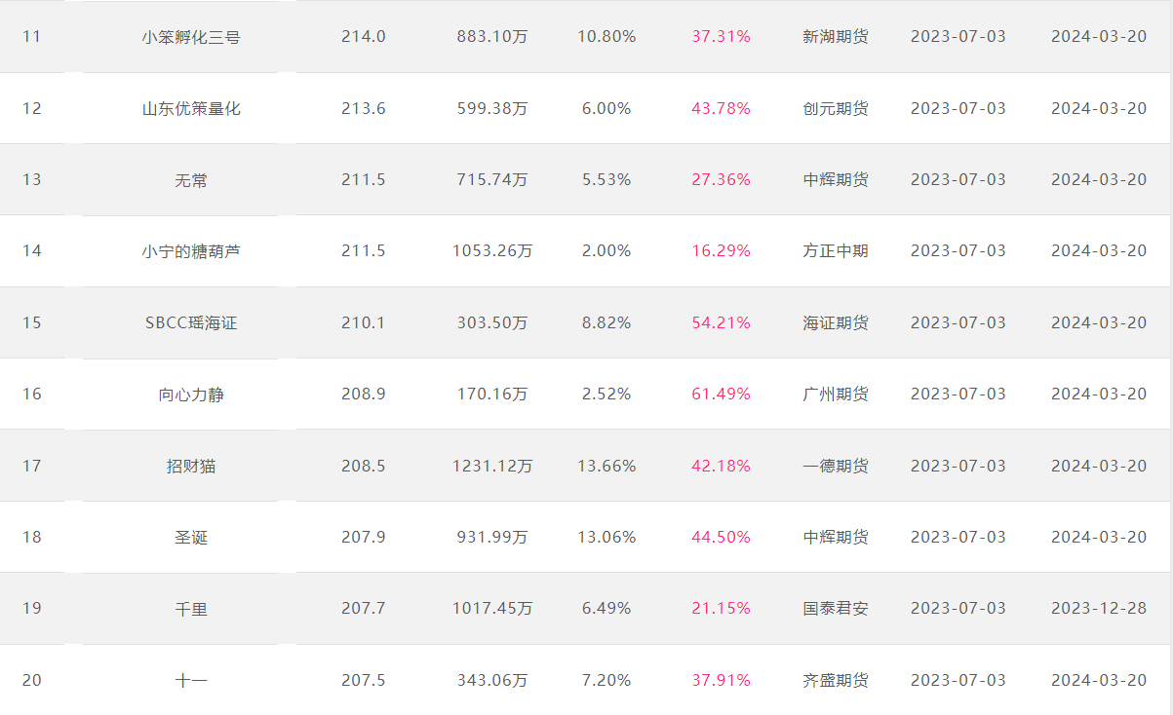Open the 十一 account name
Screen dimensions: 1173x715
coord(191,680)
